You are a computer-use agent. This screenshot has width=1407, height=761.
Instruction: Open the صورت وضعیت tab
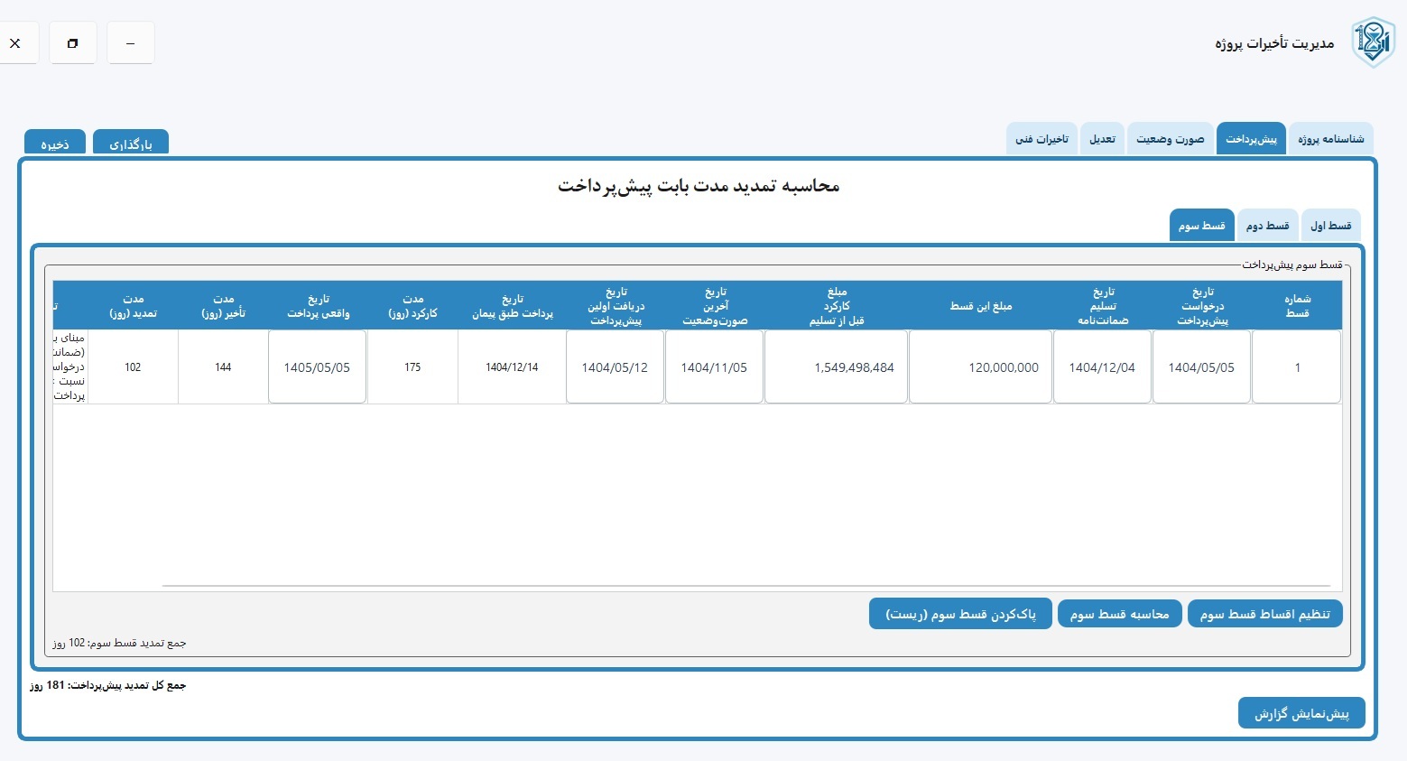1170,139
